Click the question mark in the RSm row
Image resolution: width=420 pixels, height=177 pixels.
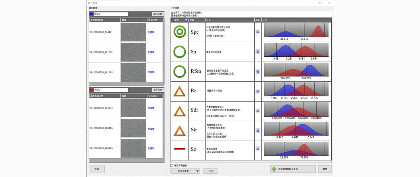[x=258, y=71]
